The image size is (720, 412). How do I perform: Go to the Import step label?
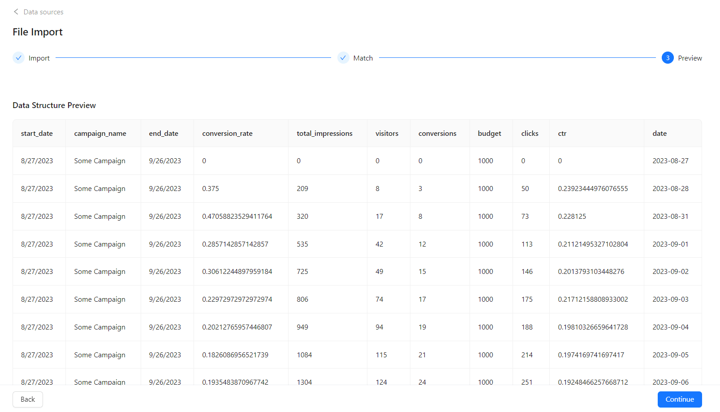coord(39,58)
